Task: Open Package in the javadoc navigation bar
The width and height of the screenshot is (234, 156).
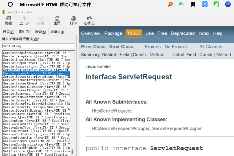Action: [113, 33]
